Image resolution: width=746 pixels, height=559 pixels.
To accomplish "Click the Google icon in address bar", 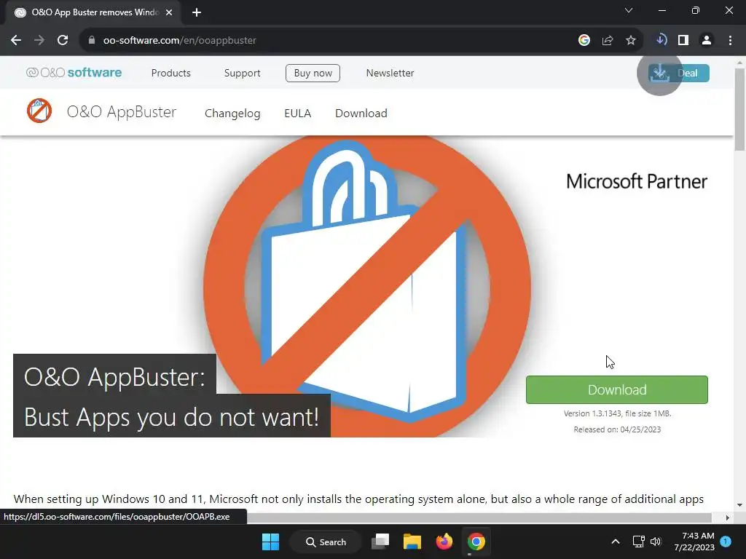I will click(584, 41).
